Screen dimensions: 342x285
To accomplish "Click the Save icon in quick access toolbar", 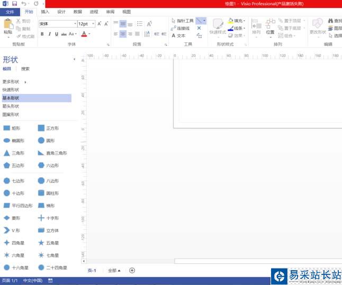I will [x=14, y=4].
